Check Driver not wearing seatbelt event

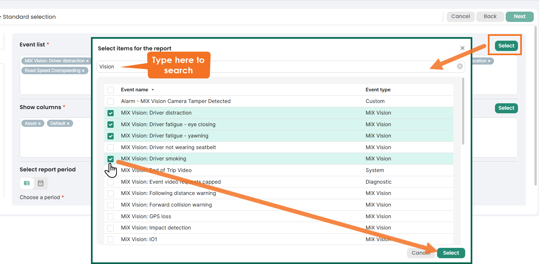pos(111,147)
